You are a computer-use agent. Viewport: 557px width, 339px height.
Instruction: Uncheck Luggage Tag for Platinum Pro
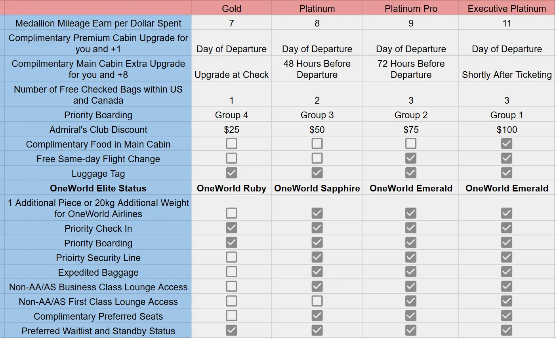(x=411, y=173)
